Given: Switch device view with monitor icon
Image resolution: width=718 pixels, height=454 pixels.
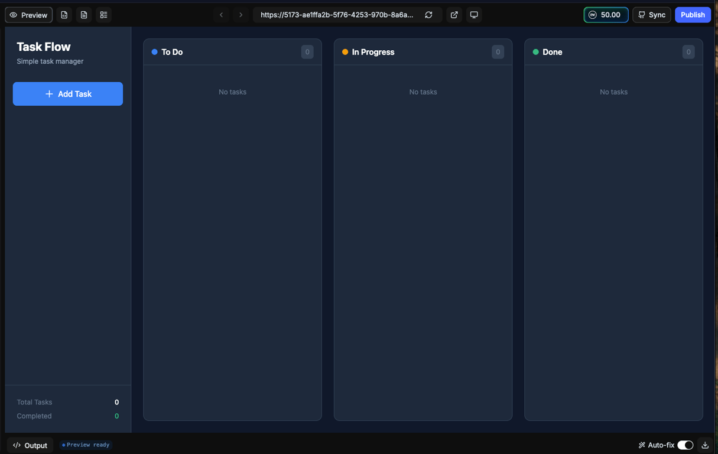Looking at the screenshot, I should click(x=474, y=15).
